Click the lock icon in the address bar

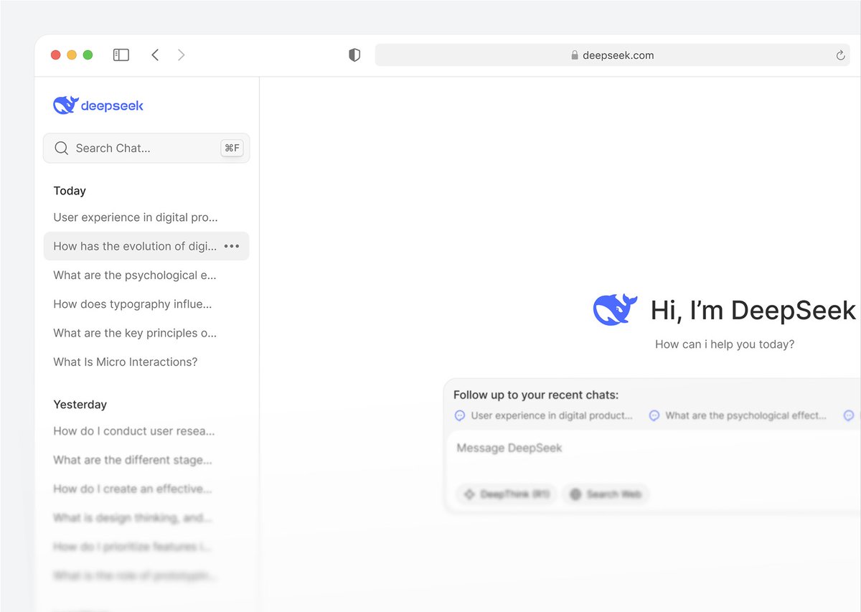(x=574, y=55)
